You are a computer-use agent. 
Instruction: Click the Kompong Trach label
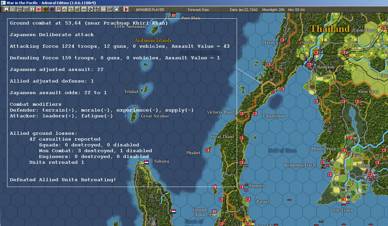[x=300, y=165]
